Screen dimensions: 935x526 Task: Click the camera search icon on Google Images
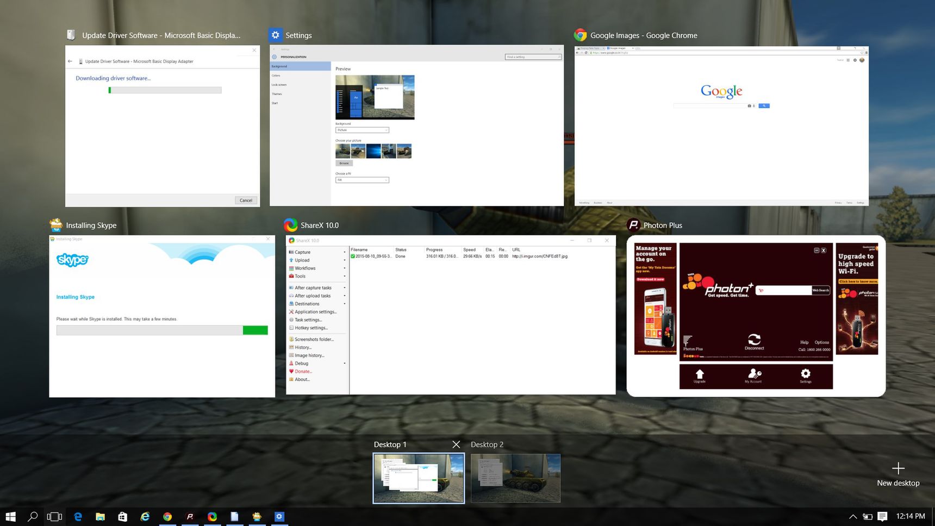[x=750, y=106]
